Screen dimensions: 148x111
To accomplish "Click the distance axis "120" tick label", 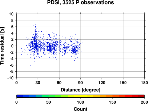I will [102, 83].
